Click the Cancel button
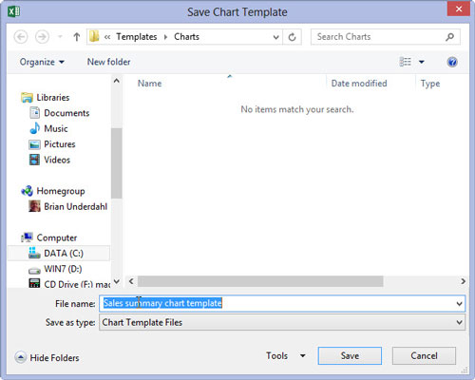 click(424, 355)
